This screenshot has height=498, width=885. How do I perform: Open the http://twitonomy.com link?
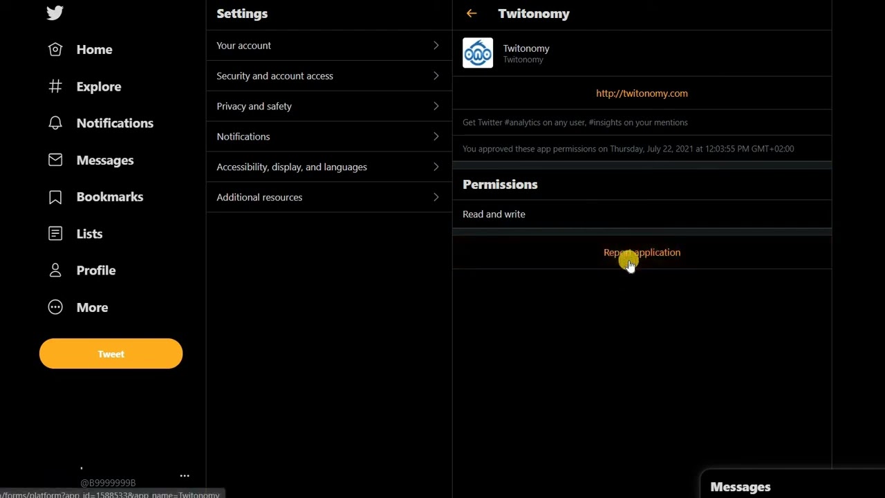pyautogui.click(x=642, y=93)
